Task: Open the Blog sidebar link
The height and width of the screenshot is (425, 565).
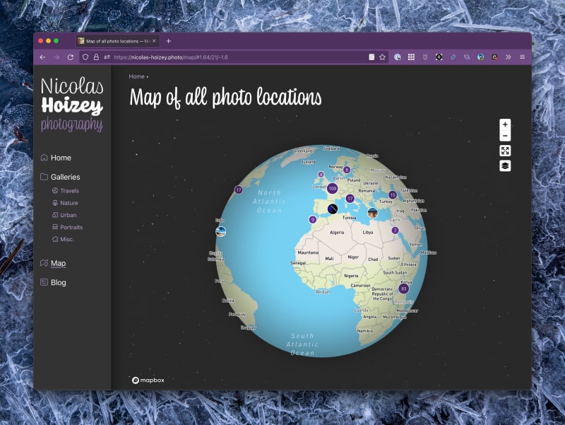Action: 58,282
